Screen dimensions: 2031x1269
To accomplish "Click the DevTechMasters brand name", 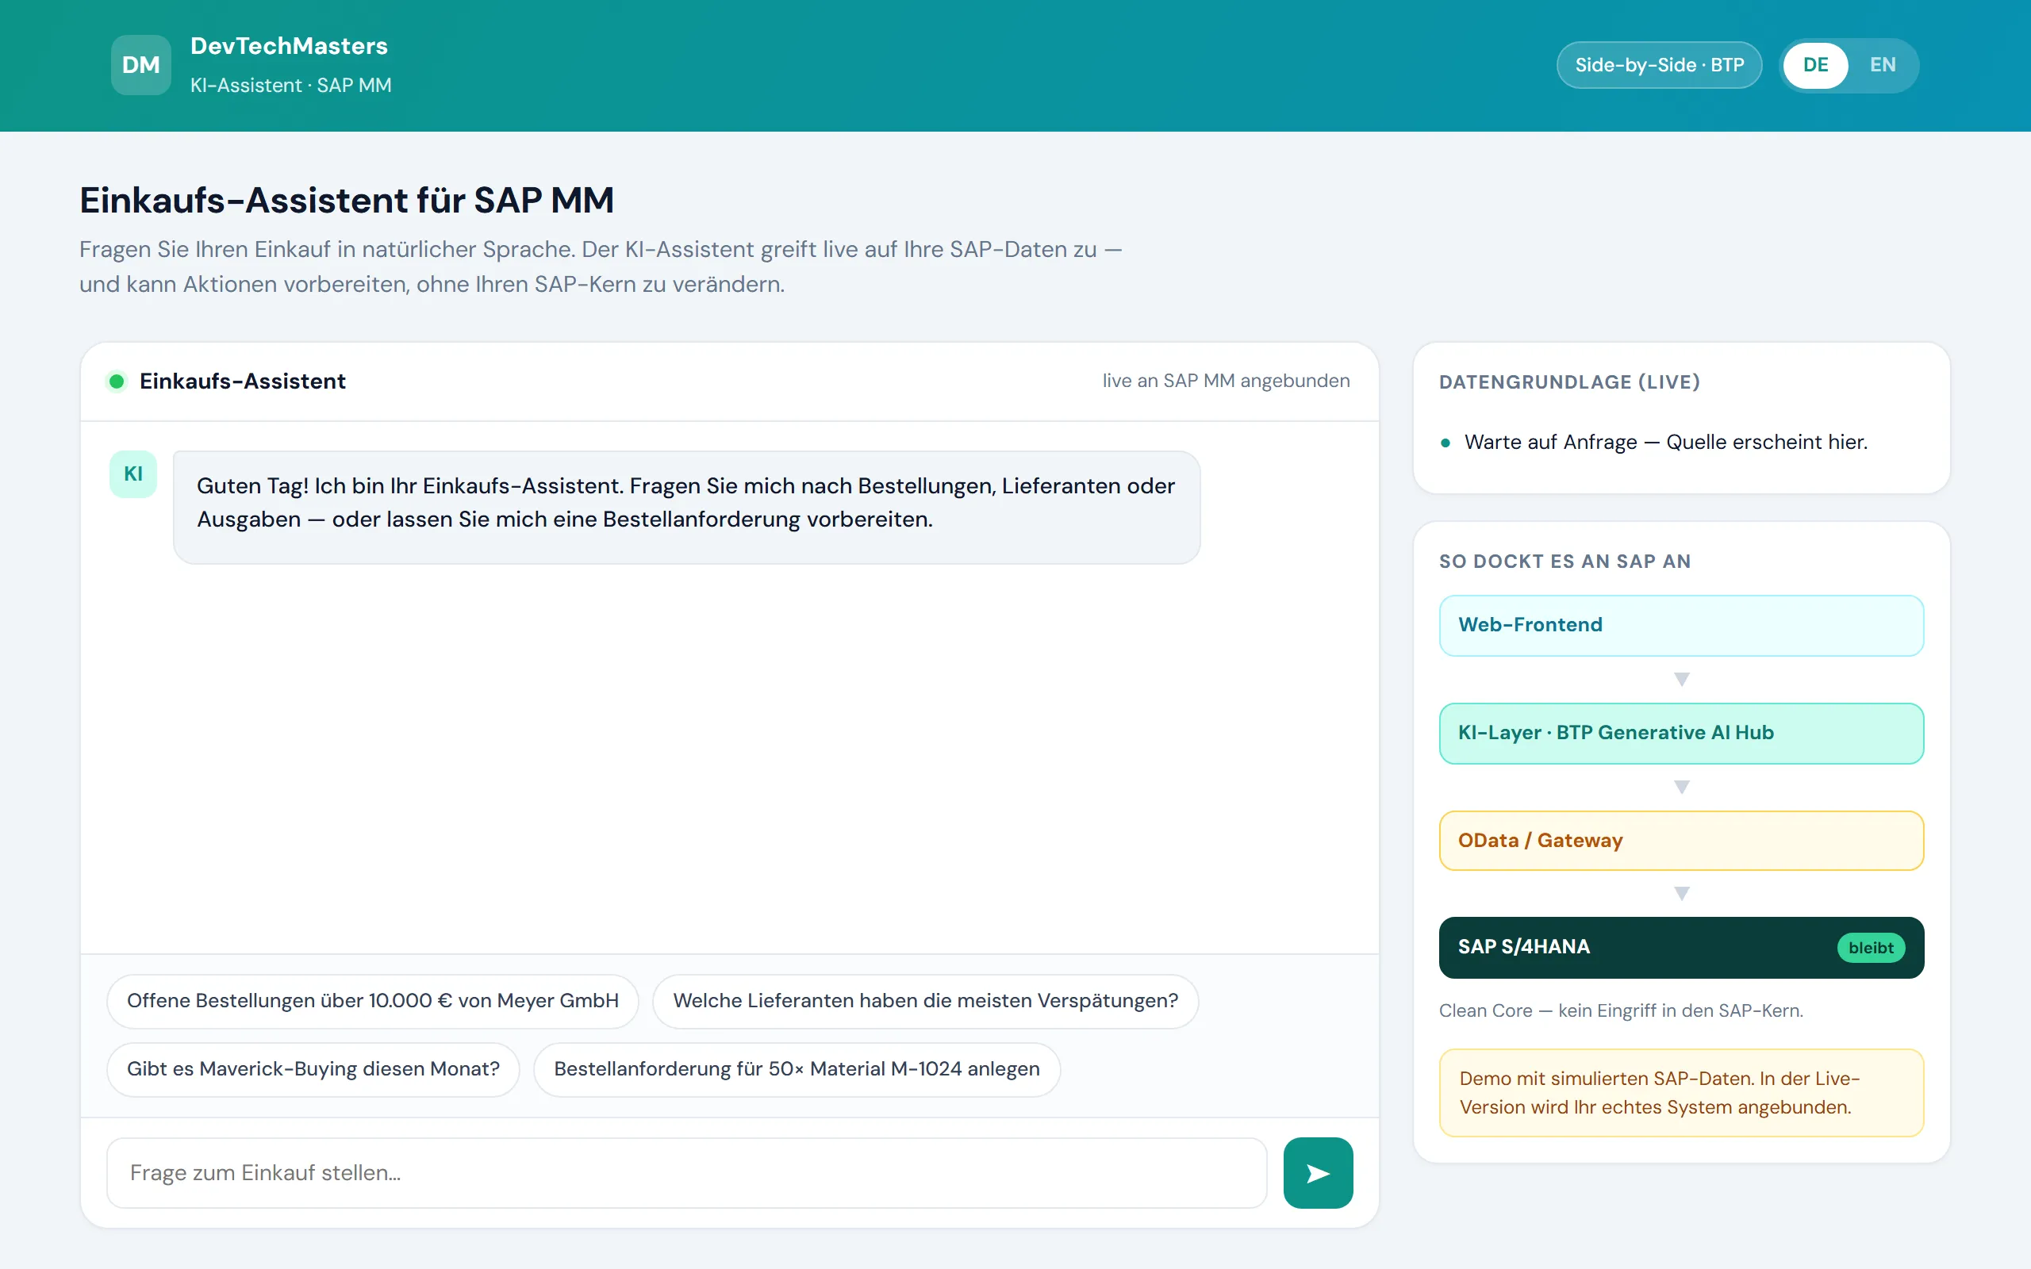I will [x=289, y=46].
